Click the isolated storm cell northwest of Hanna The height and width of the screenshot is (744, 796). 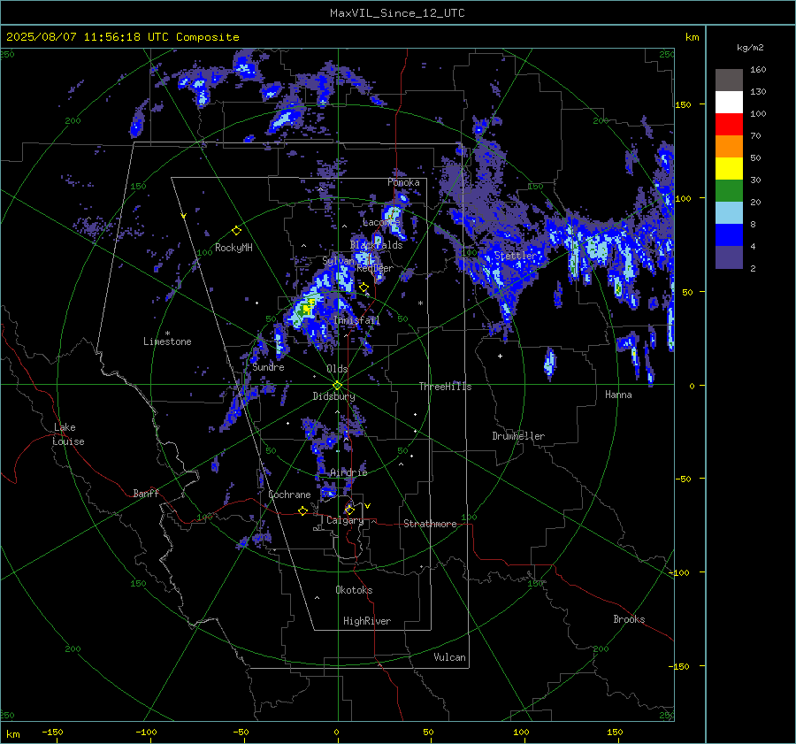click(x=550, y=362)
